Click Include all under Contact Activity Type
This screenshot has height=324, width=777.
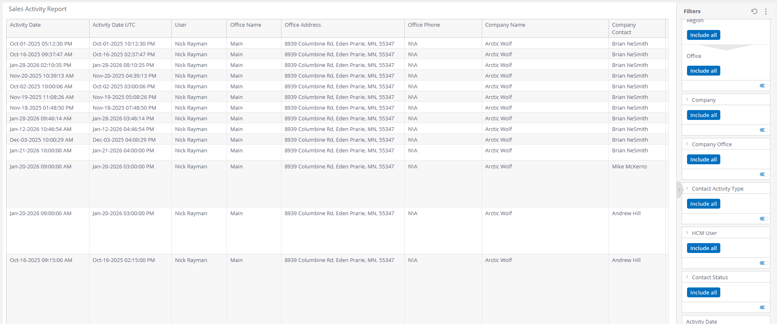pos(703,204)
